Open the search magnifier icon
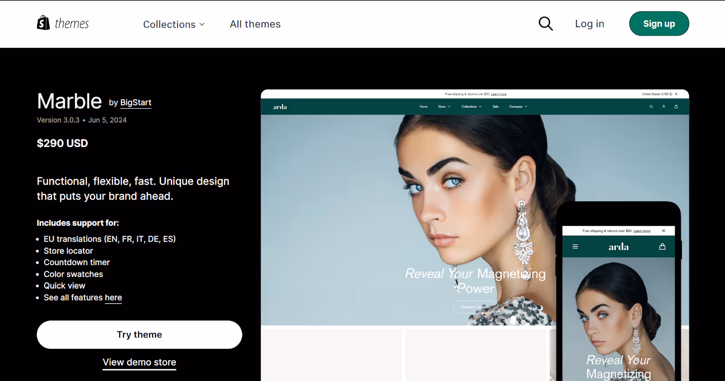This screenshot has width=725, height=381. point(546,24)
